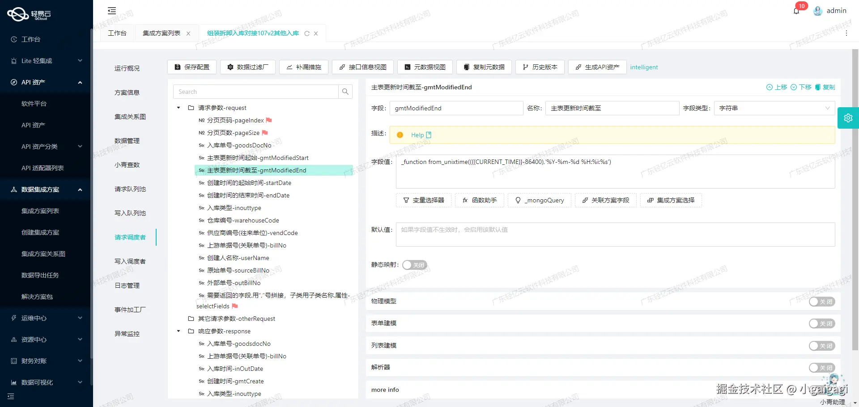The height and width of the screenshot is (407, 859).
Task: Enable the 物理模型 physical model toggle
Action: click(x=822, y=302)
